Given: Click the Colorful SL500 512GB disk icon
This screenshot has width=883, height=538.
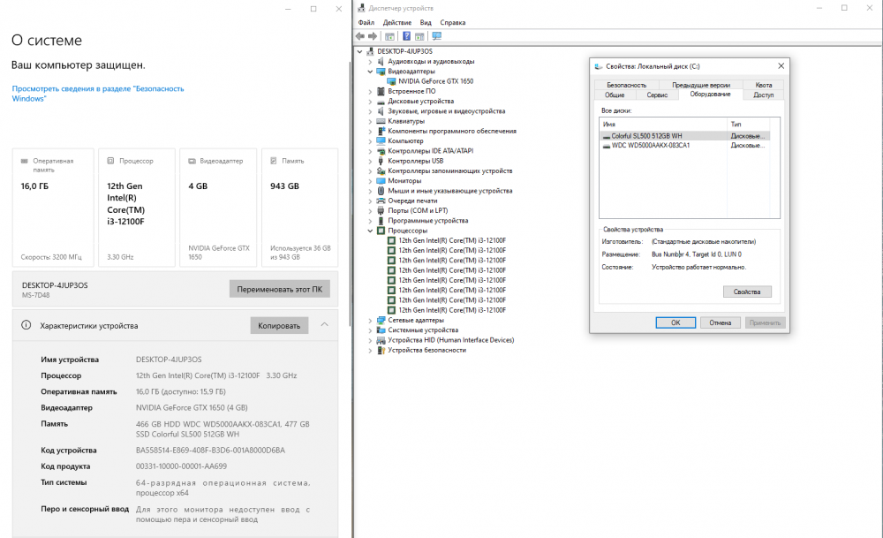Looking at the screenshot, I should tap(606, 136).
